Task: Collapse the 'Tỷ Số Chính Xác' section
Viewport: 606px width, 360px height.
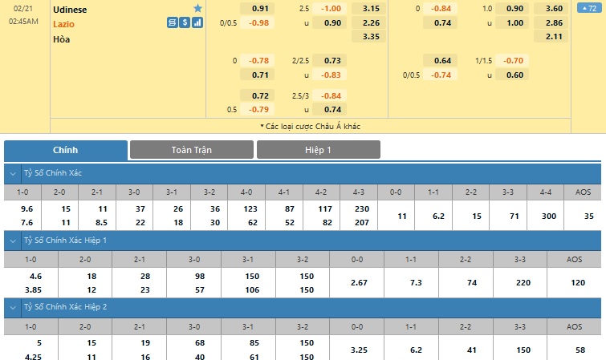Action: pos(12,173)
